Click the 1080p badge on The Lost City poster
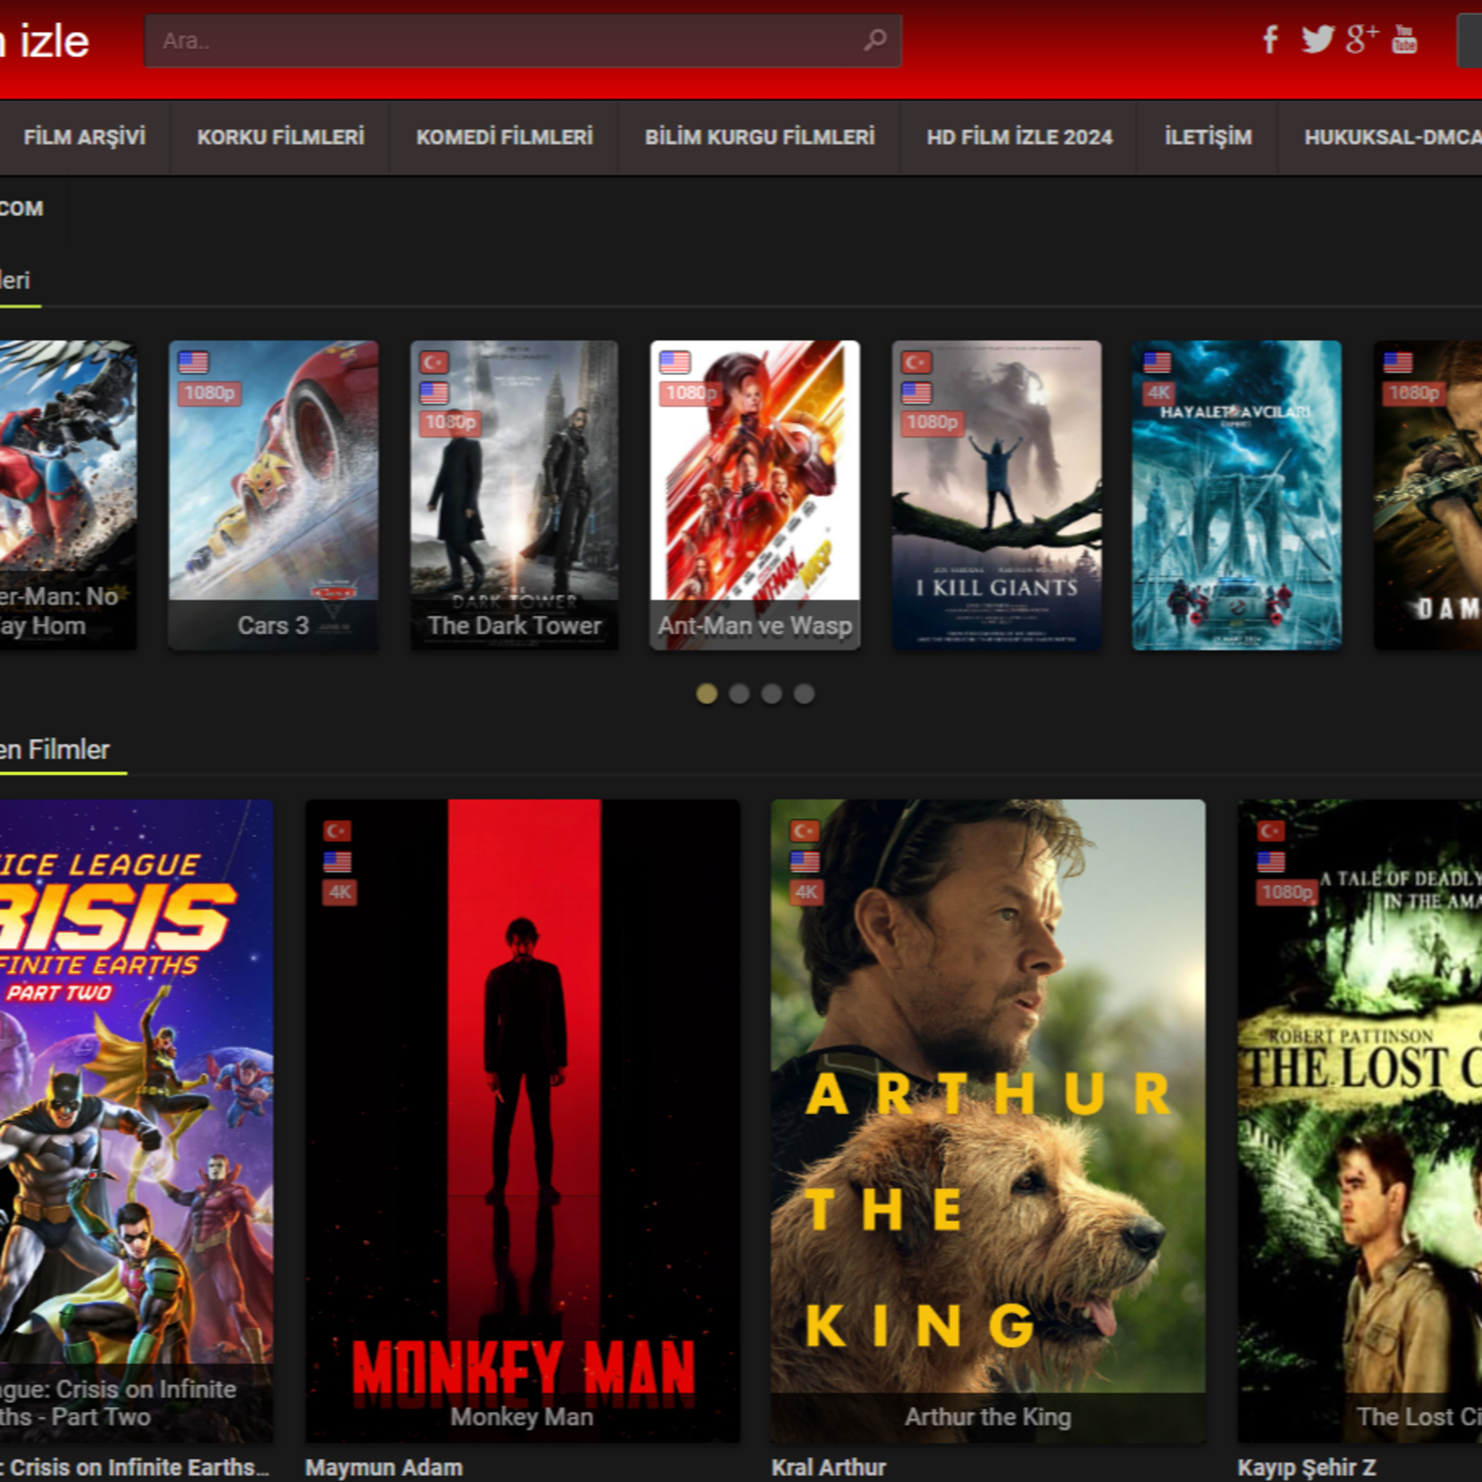Image resolution: width=1482 pixels, height=1482 pixels. click(1287, 892)
